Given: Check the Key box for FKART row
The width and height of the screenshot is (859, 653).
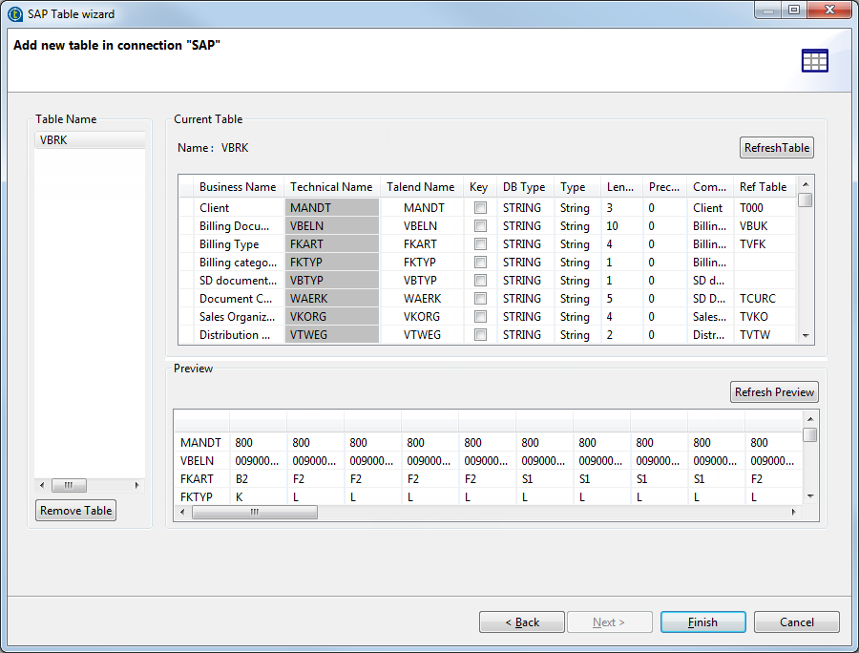Looking at the screenshot, I should click(x=480, y=244).
